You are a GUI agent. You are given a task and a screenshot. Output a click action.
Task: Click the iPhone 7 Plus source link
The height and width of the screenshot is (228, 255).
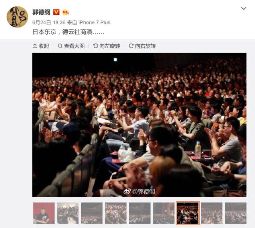(x=94, y=22)
